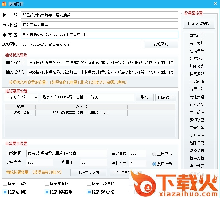Viewport: 220px width, 198px height.
Task: Enable the 隐藏字幕区 checkbox
Action: coord(47,184)
